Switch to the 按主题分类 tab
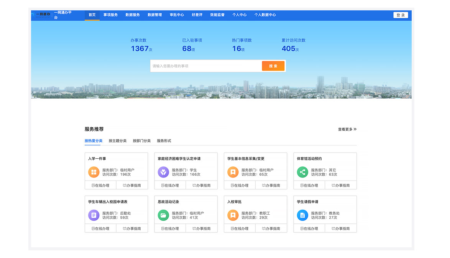This screenshot has width=450, height=258. click(x=117, y=141)
